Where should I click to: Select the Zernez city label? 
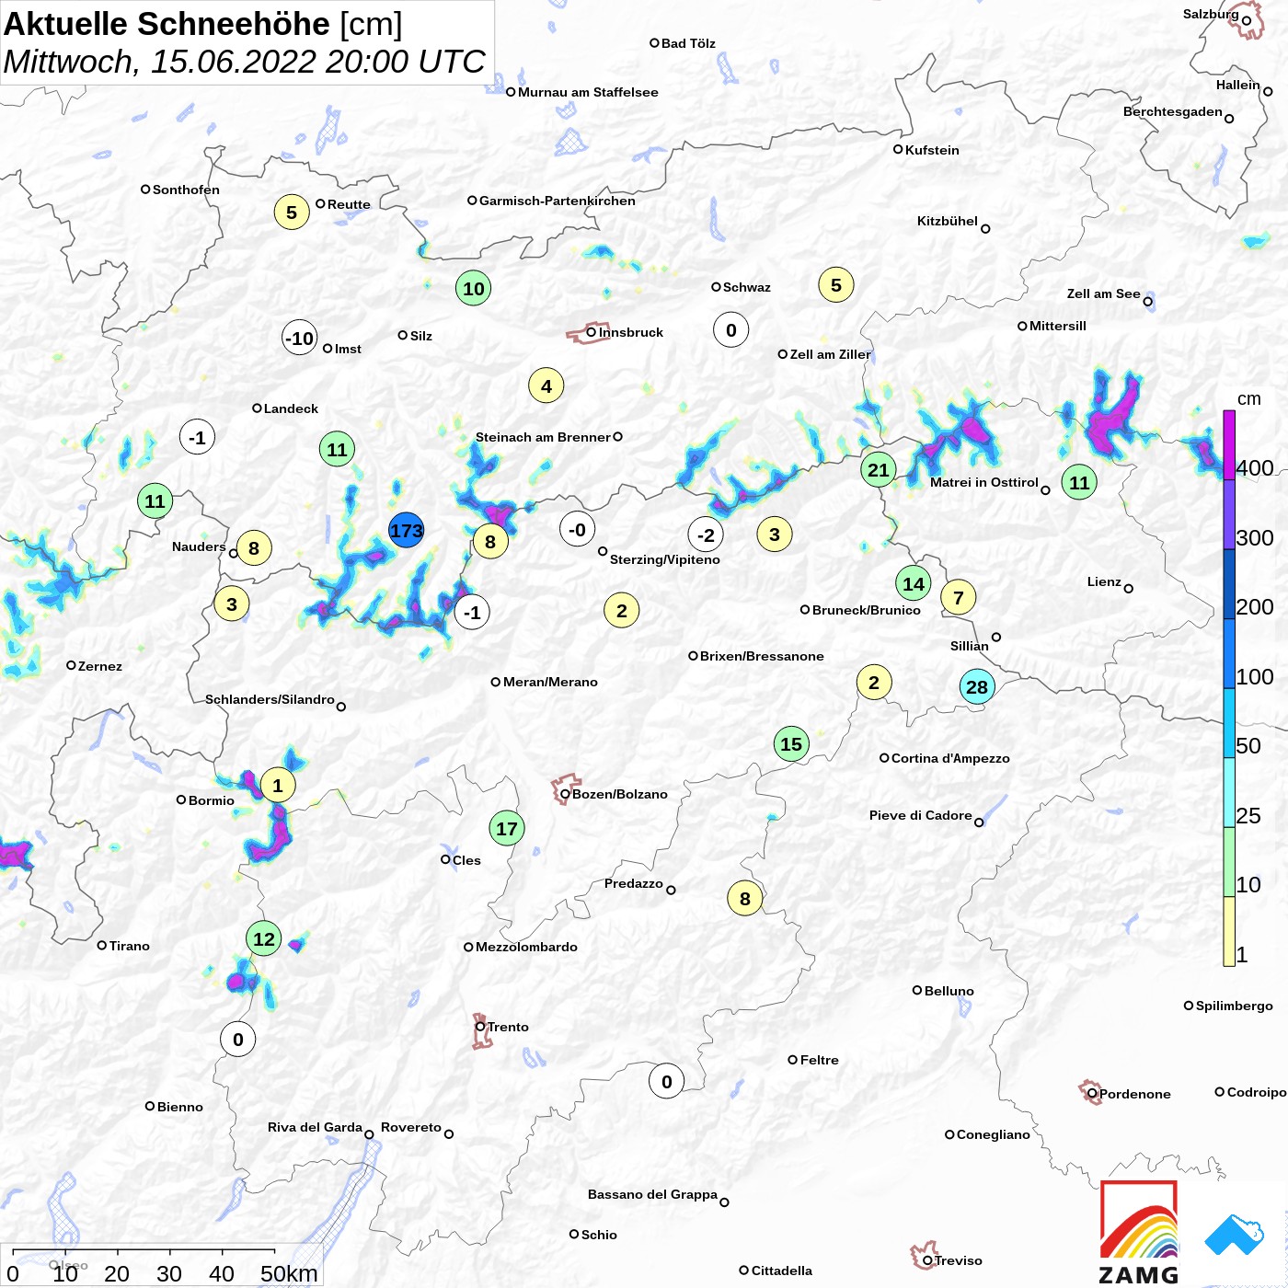coord(100,666)
